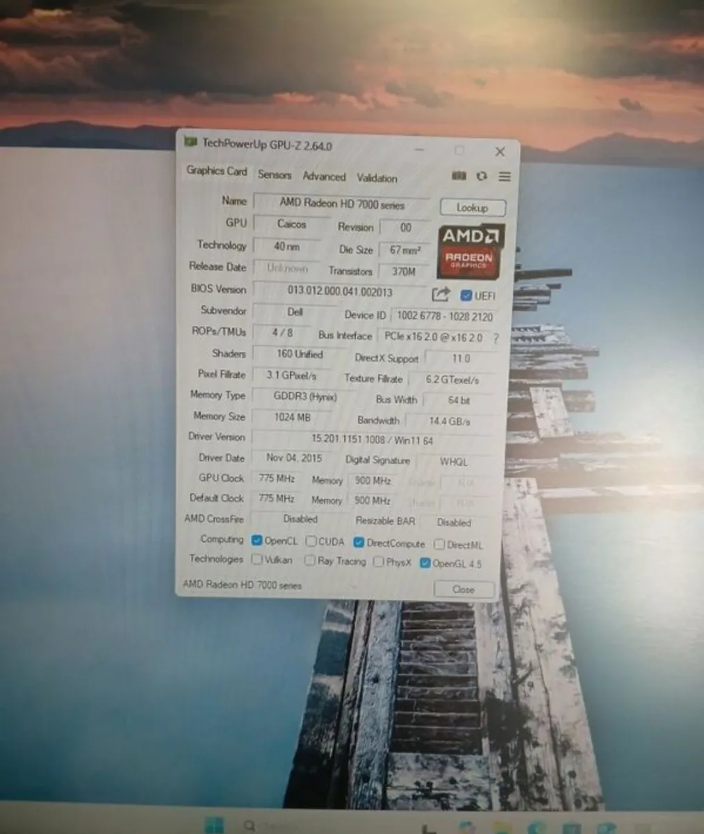Click the Name field AMD Radeon HD 7000

click(342, 204)
